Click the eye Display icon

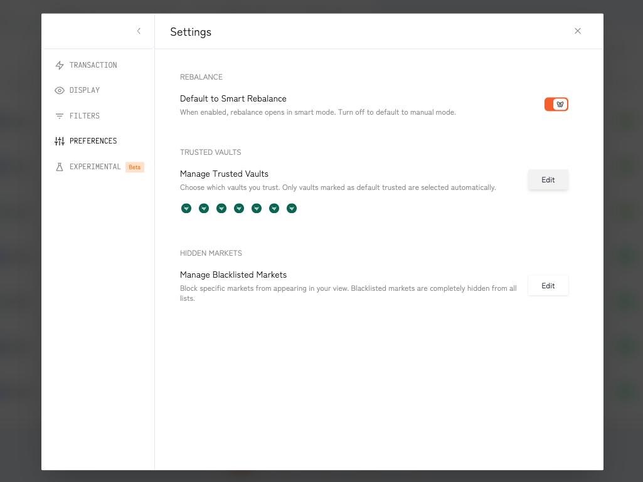click(x=60, y=91)
